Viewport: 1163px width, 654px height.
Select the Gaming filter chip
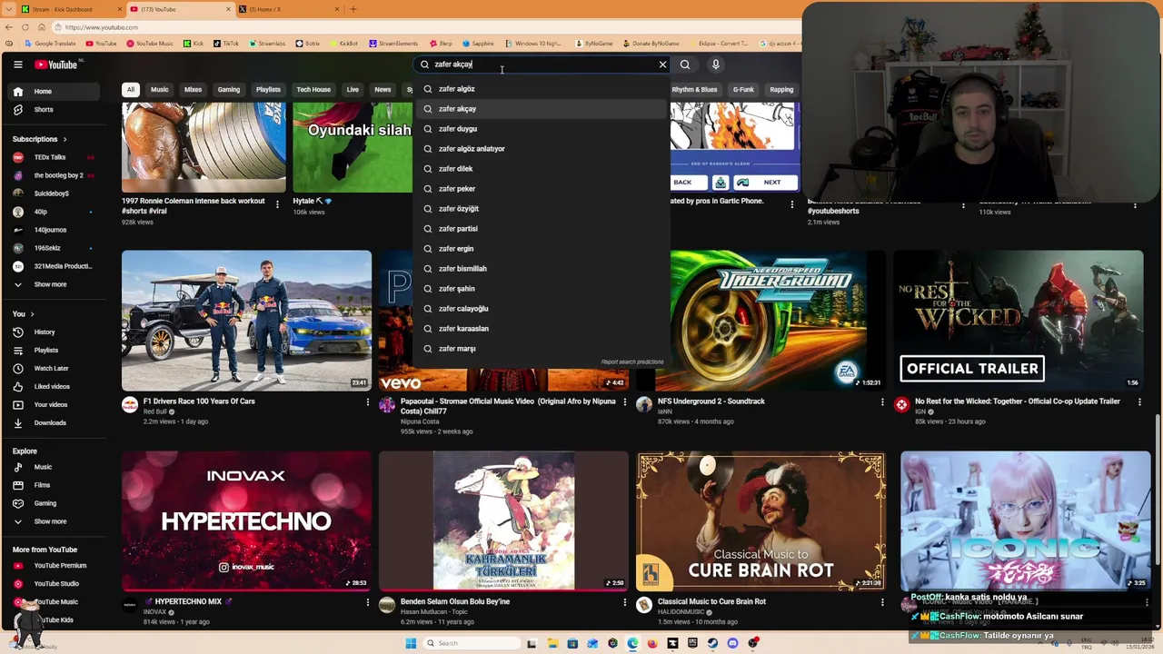click(x=229, y=90)
